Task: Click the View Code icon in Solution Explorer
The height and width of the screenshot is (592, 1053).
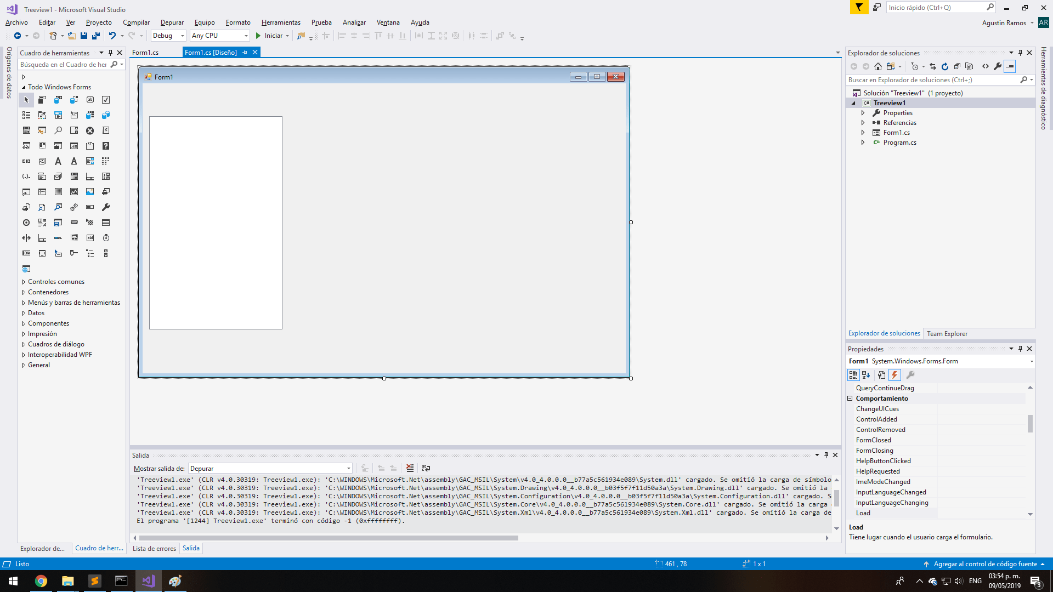Action: pyautogui.click(x=986, y=66)
